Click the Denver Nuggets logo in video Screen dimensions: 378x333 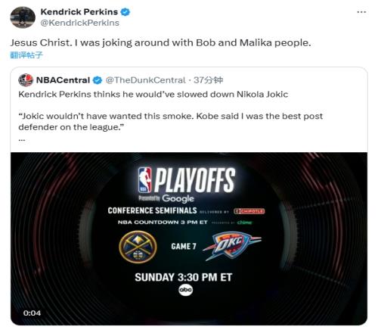tap(138, 247)
